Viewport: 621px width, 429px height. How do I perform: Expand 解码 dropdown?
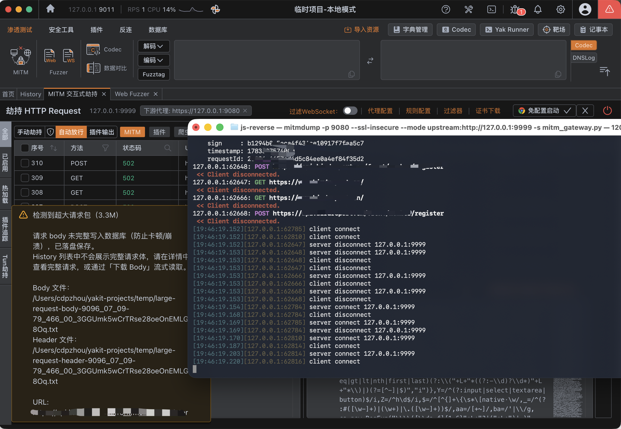click(154, 46)
